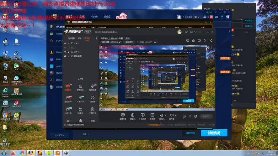This screenshot has width=278, height=156.
Task: Open the gear settings icon in the bottom bar
Action: click(x=196, y=116)
